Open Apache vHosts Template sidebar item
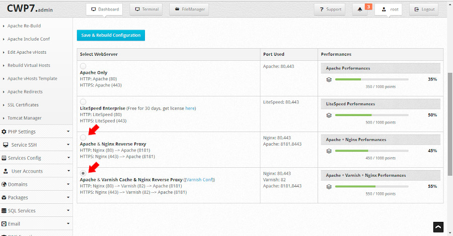 (x=32, y=78)
